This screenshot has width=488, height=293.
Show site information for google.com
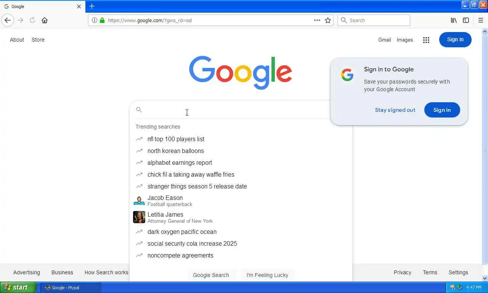[x=95, y=20]
